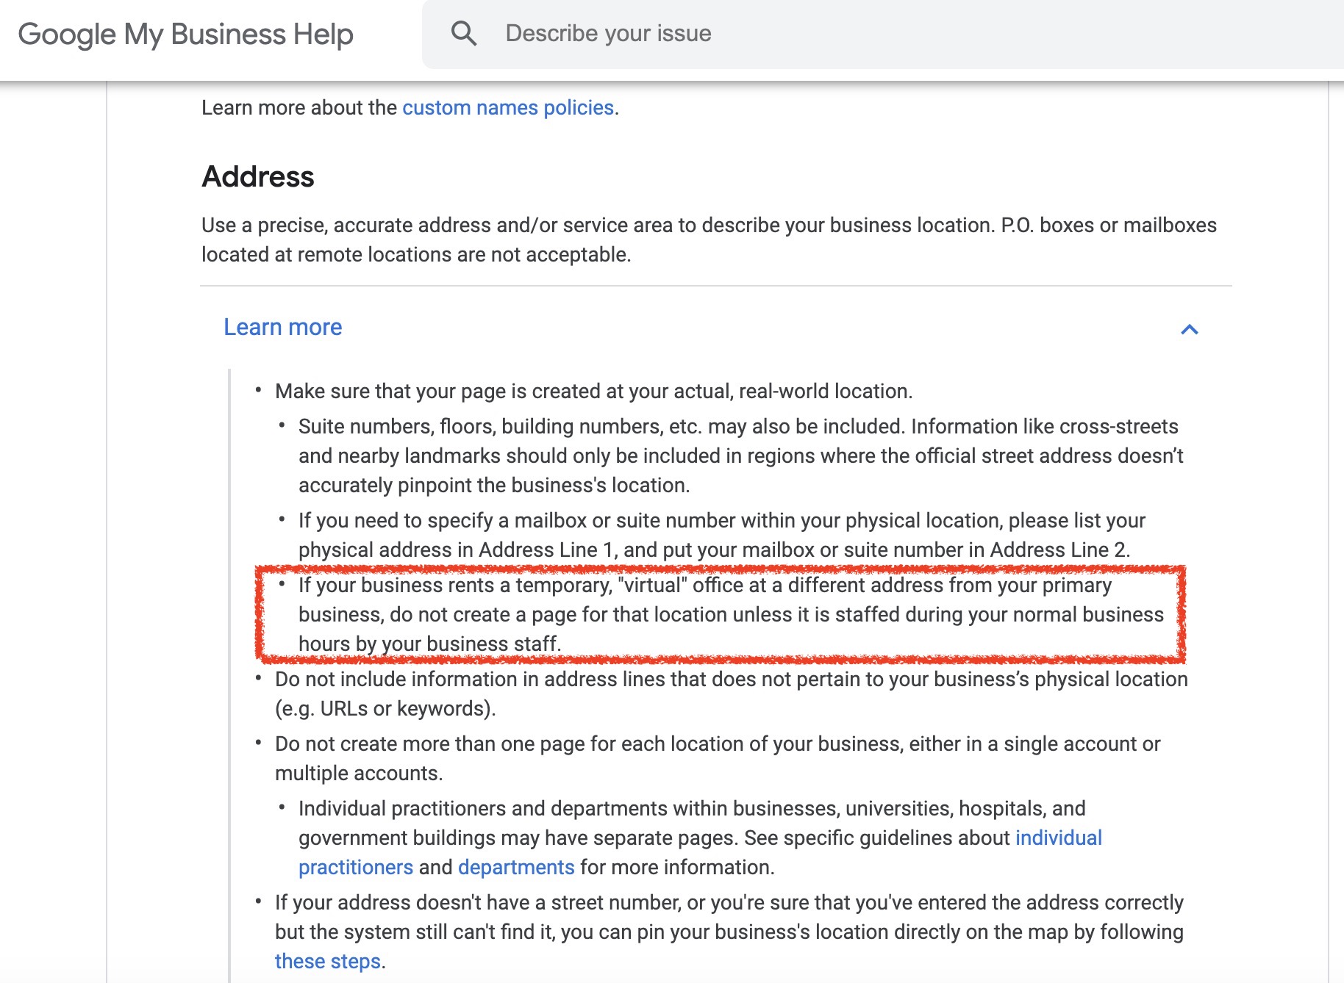Click Learn more to toggle section
The width and height of the screenshot is (1344, 983).
[x=282, y=327]
